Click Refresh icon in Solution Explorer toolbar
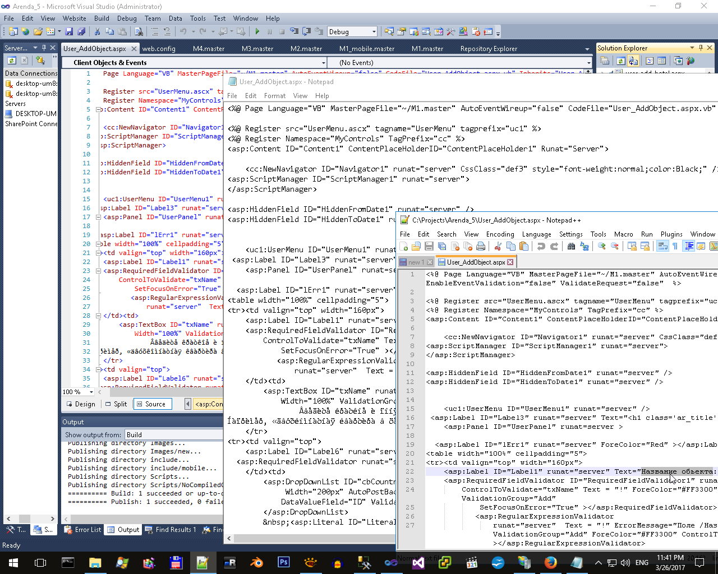Image resolution: width=718 pixels, height=574 pixels. pyautogui.click(x=620, y=61)
